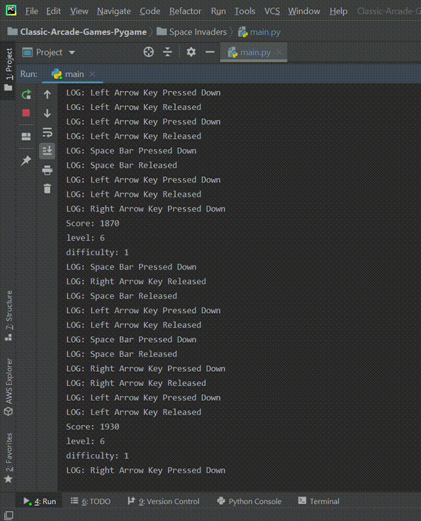Image resolution: width=421 pixels, height=521 pixels.
Task: Open the Help menu
Action: click(x=338, y=11)
